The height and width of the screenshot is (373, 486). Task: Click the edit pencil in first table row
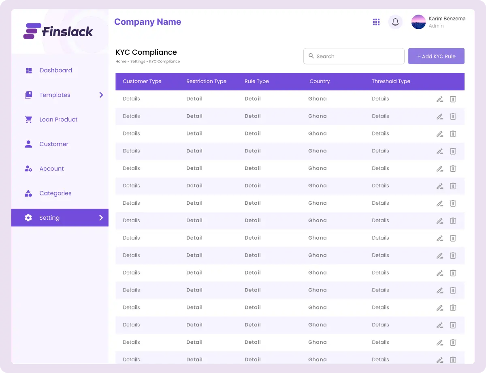pos(439,99)
